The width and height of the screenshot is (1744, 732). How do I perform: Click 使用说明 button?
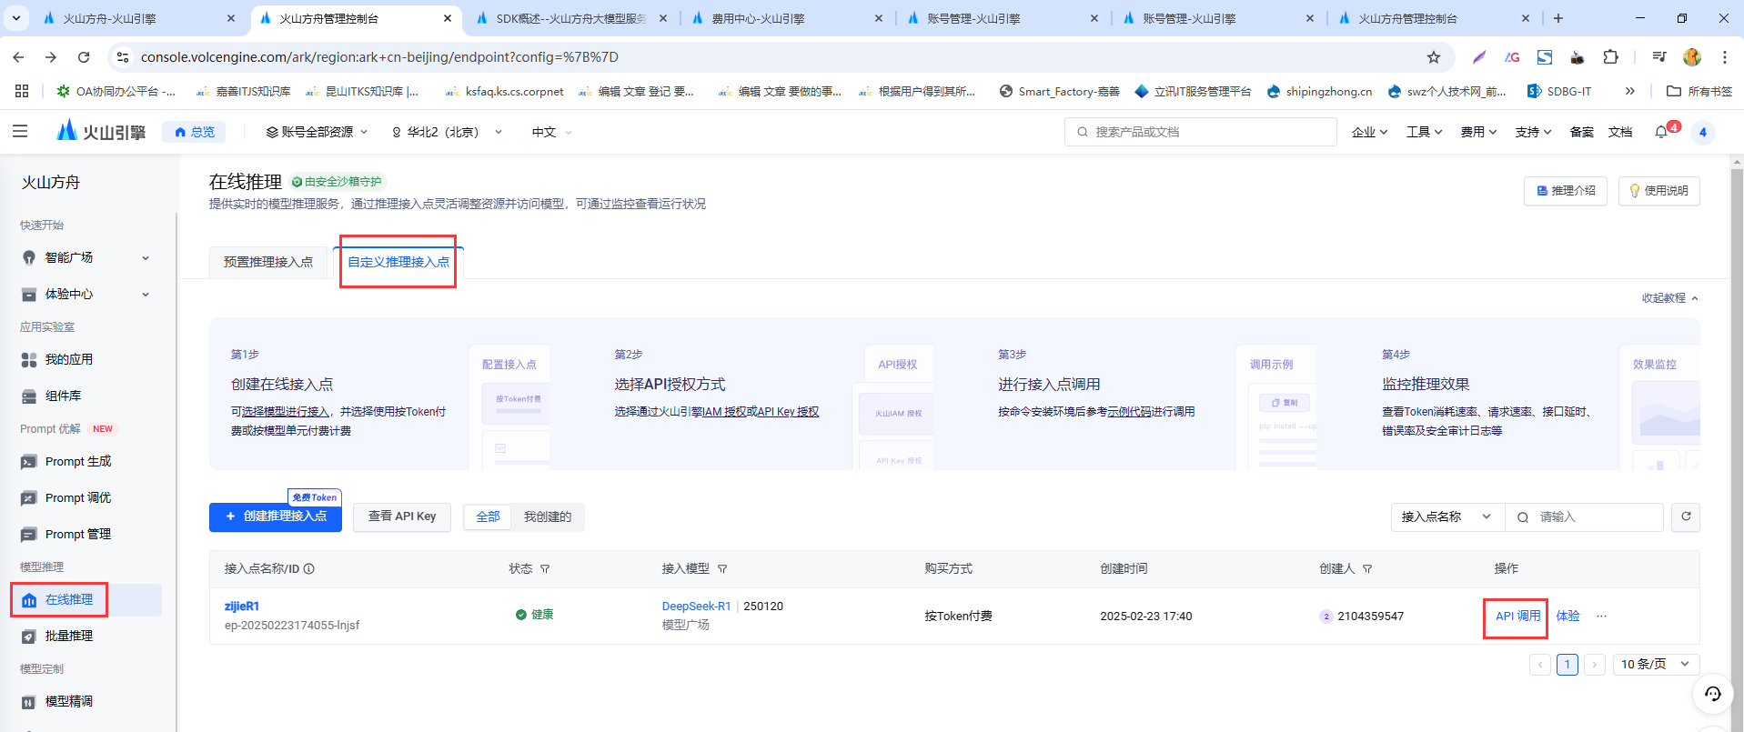1658,191
